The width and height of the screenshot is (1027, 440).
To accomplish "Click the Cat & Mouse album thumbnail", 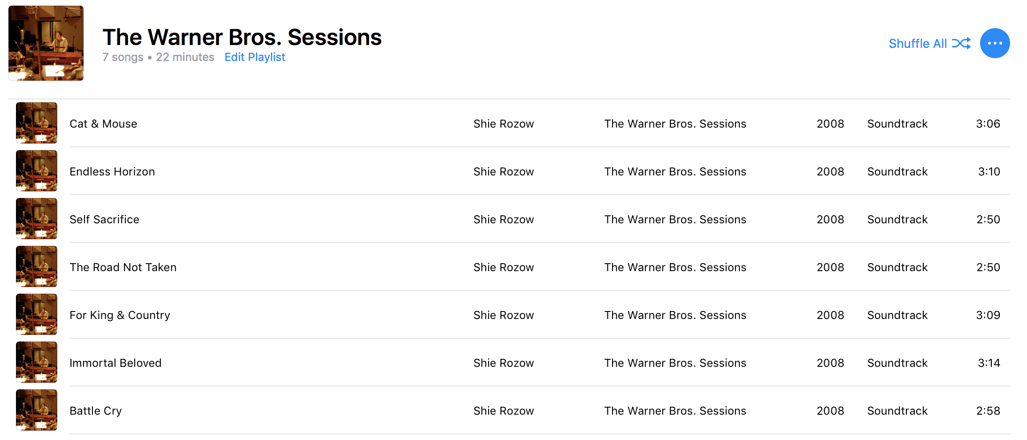I will click(37, 123).
